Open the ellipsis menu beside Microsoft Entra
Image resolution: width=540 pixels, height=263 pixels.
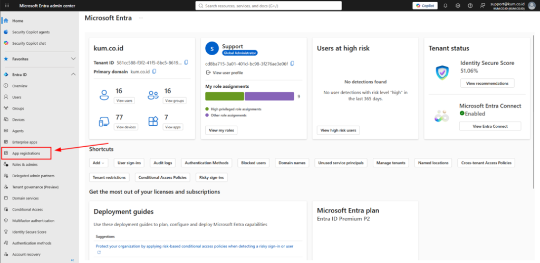pos(141,18)
